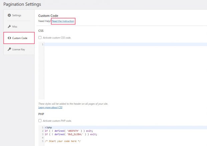
Task: Click empty line 4 in PHP editor
Action: (x=126, y=138)
